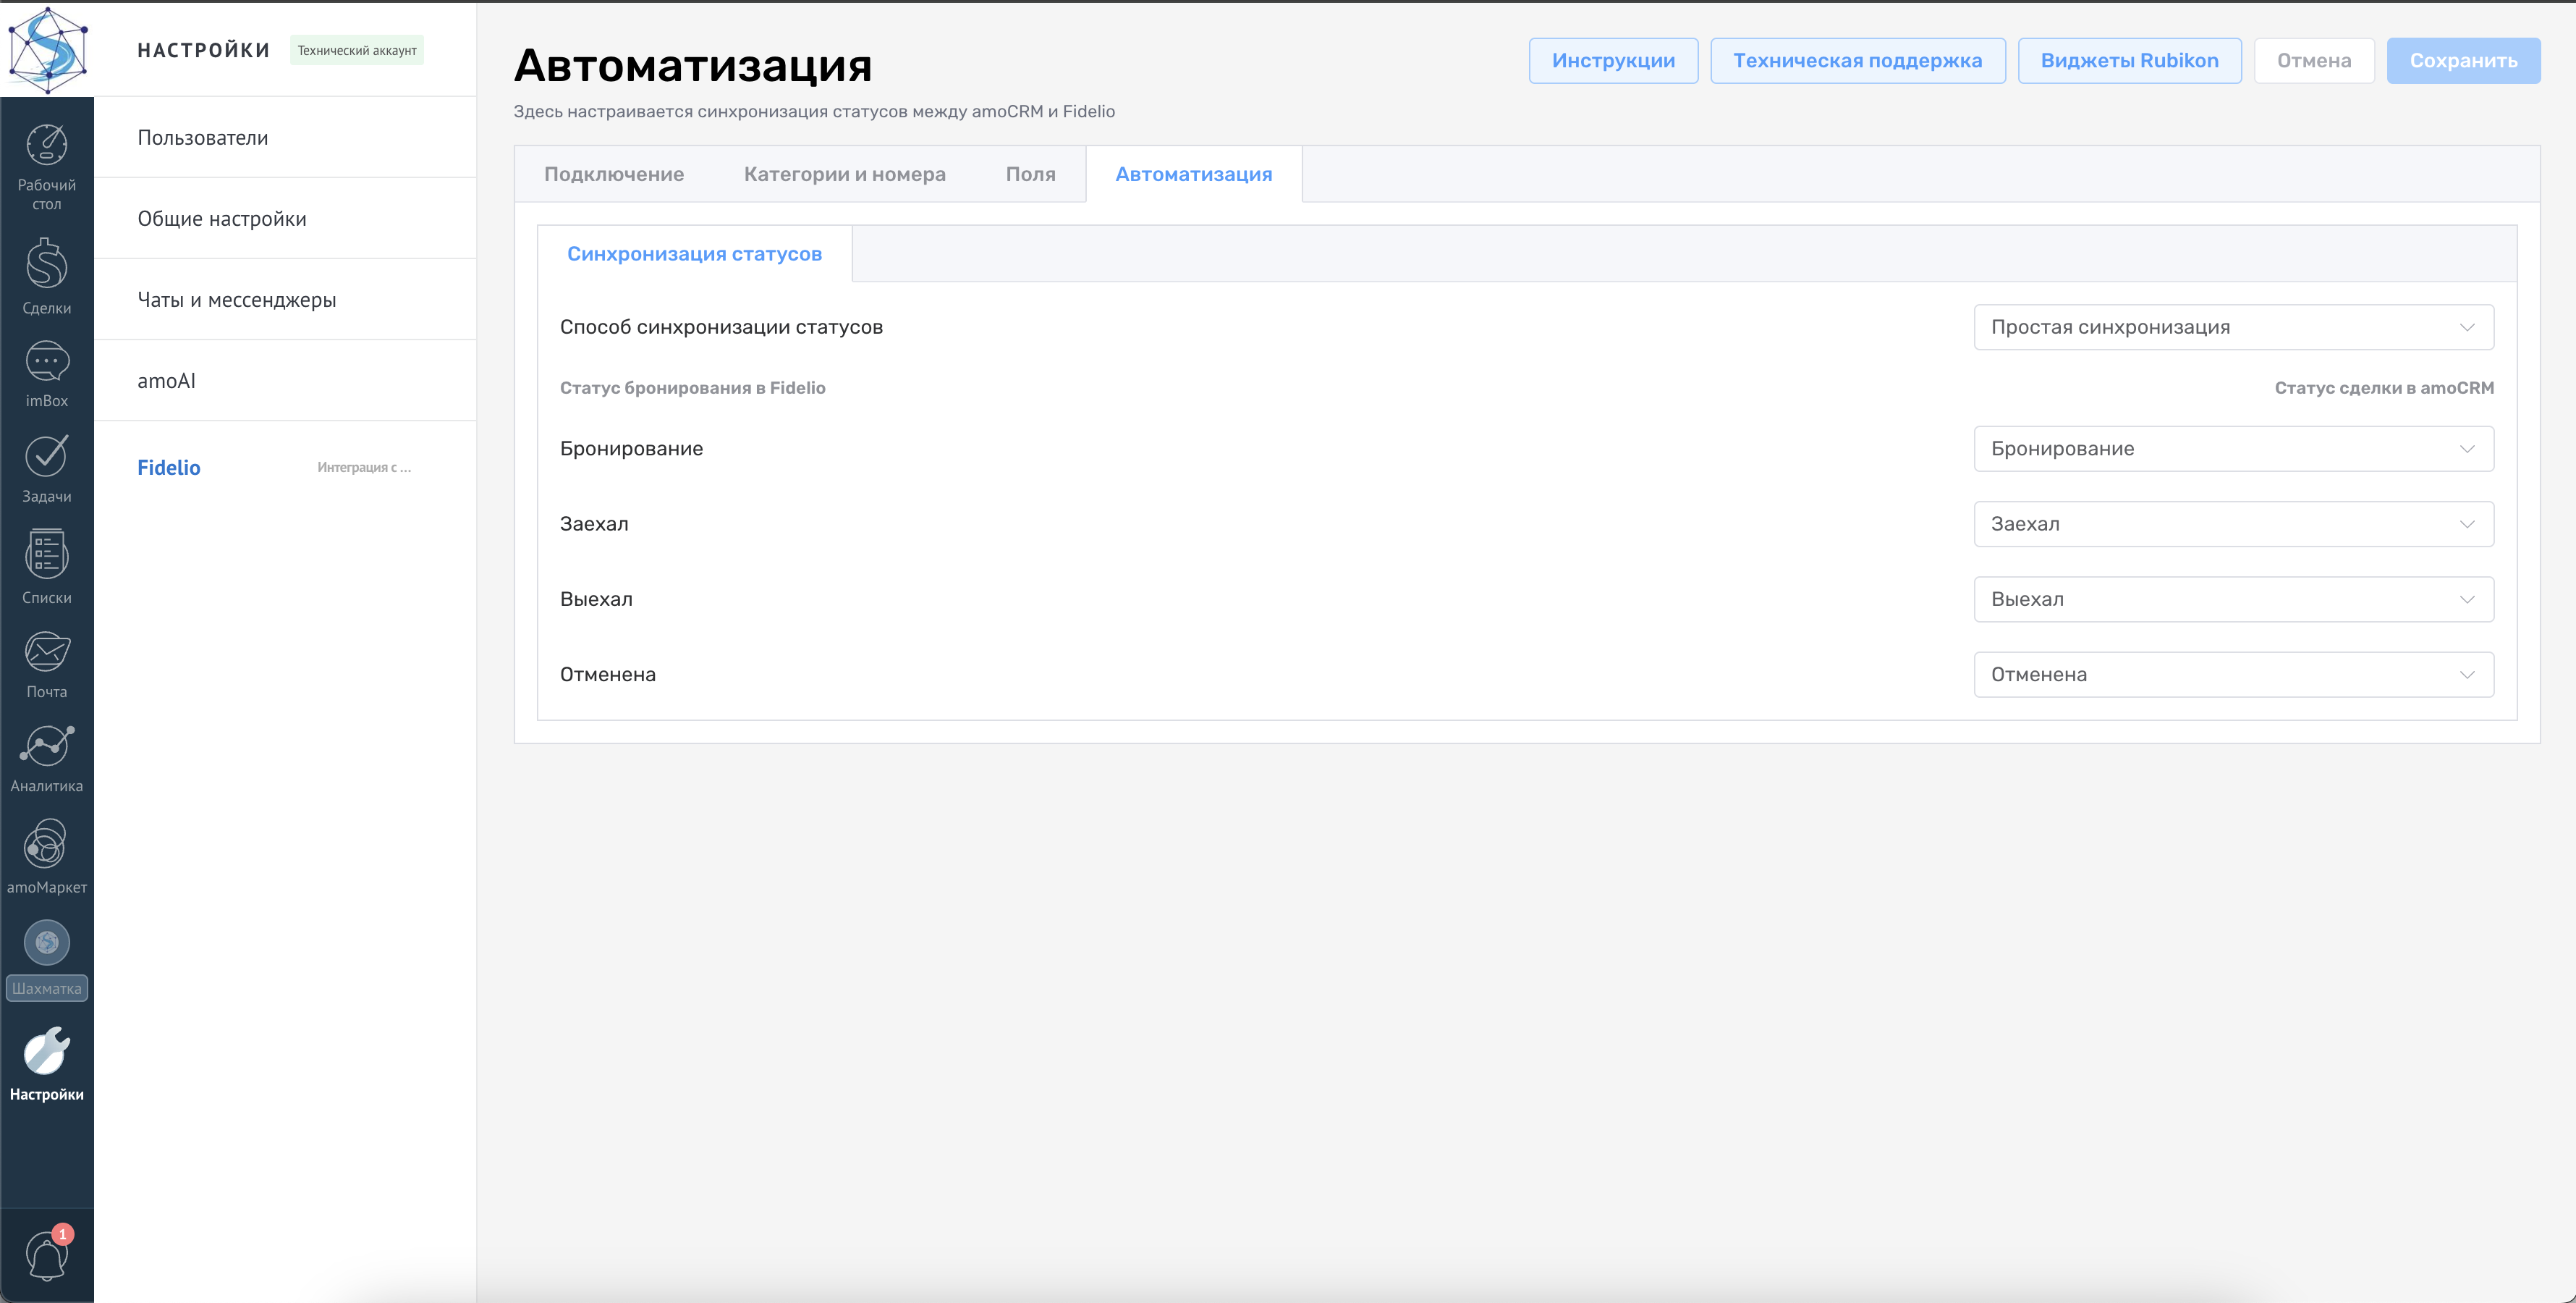Expand the Бронирование status dropdown
Screen dimensions: 2576x1303
pyautogui.click(x=2233, y=448)
